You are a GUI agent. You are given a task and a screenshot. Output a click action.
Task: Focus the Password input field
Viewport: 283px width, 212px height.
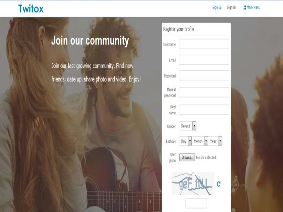[204, 75]
